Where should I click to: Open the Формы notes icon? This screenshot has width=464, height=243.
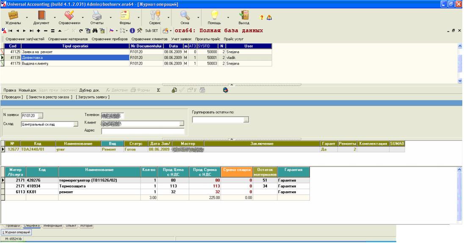point(125,15)
